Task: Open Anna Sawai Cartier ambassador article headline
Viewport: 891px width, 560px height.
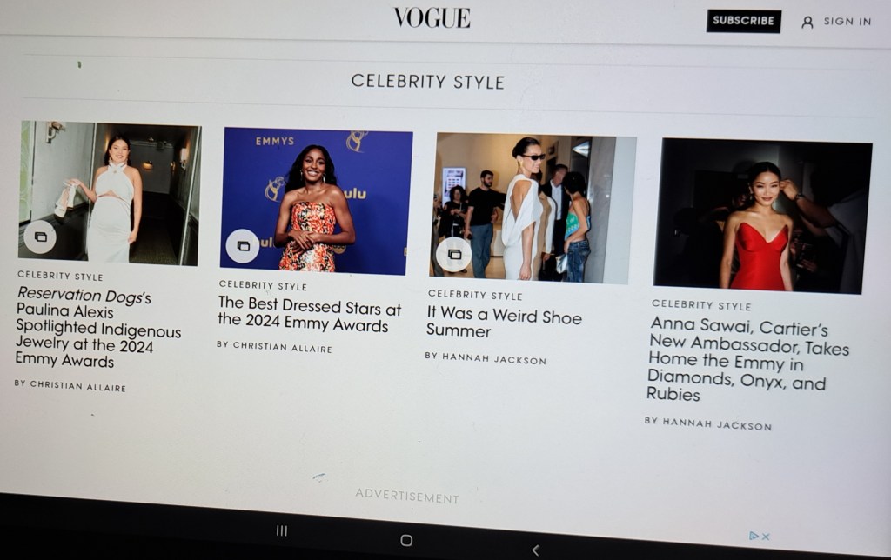Action: pyautogui.click(x=747, y=359)
